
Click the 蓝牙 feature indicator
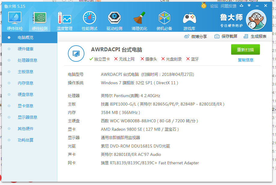[193, 59]
